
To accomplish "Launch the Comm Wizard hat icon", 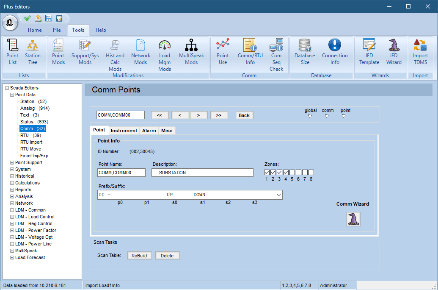I will (x=353, y=219).
